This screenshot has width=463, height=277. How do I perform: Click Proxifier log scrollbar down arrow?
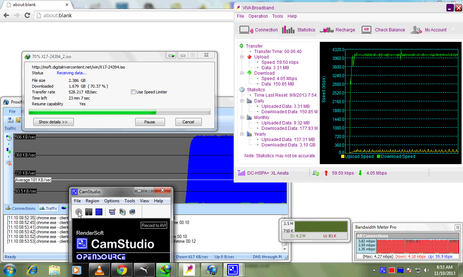coord(284,249)
